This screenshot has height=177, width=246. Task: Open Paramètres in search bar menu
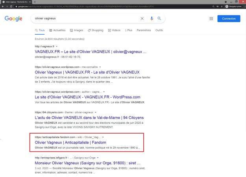(x=144, y=30)
